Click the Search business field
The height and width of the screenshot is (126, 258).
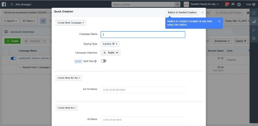click(x=143, y=5)
